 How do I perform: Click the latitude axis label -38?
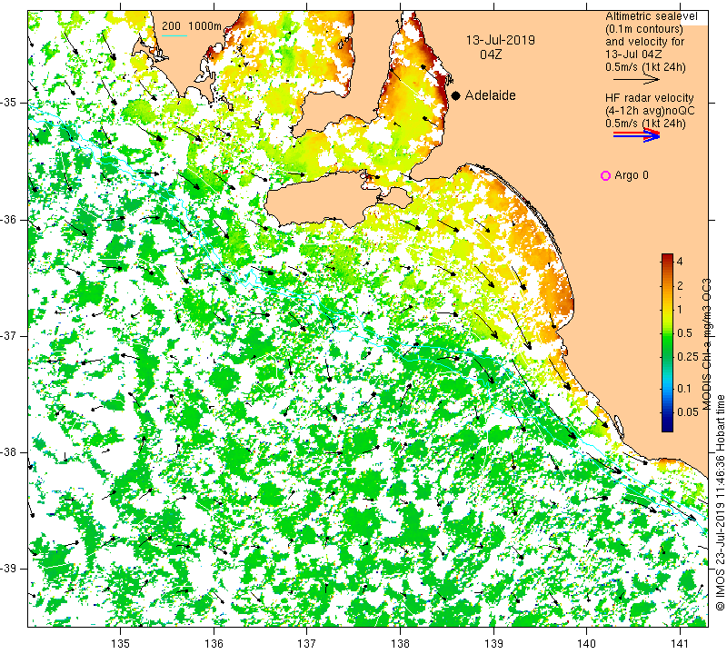click(x=9, y=452)
